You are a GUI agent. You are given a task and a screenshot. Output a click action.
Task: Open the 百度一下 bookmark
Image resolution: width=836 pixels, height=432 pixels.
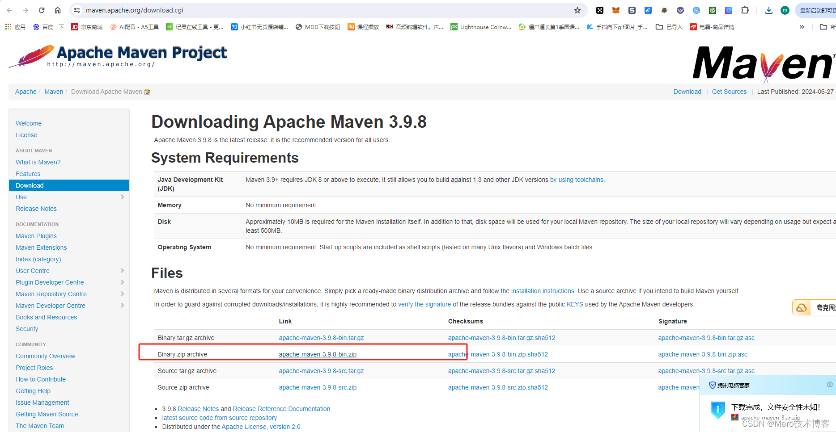(x=48, y=27)
